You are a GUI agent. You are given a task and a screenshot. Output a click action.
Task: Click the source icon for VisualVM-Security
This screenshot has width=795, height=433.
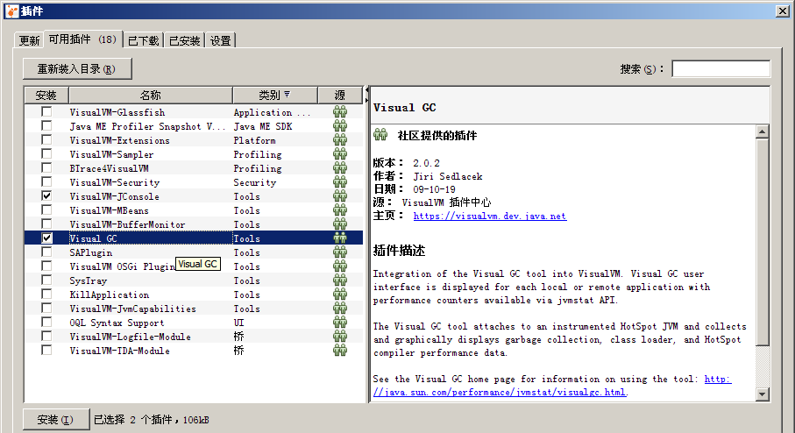tap(340, 182)
